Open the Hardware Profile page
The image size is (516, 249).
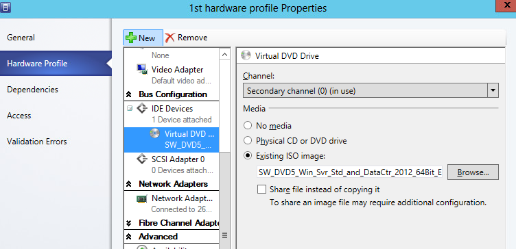tap(56, 64)
